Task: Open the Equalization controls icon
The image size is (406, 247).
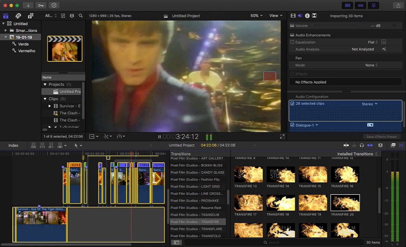Action: pyautogui.click(x=384, y=42)
